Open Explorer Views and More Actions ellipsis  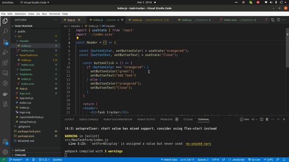56,20
